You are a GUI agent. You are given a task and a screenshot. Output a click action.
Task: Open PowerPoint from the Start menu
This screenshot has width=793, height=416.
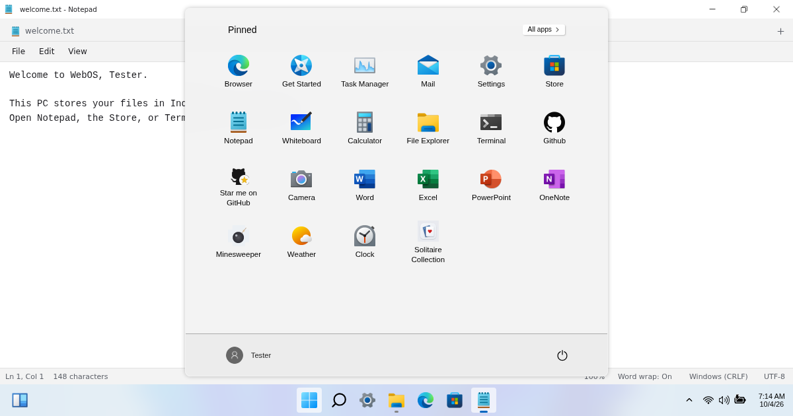pyautogui.click(x=491, y=185)
